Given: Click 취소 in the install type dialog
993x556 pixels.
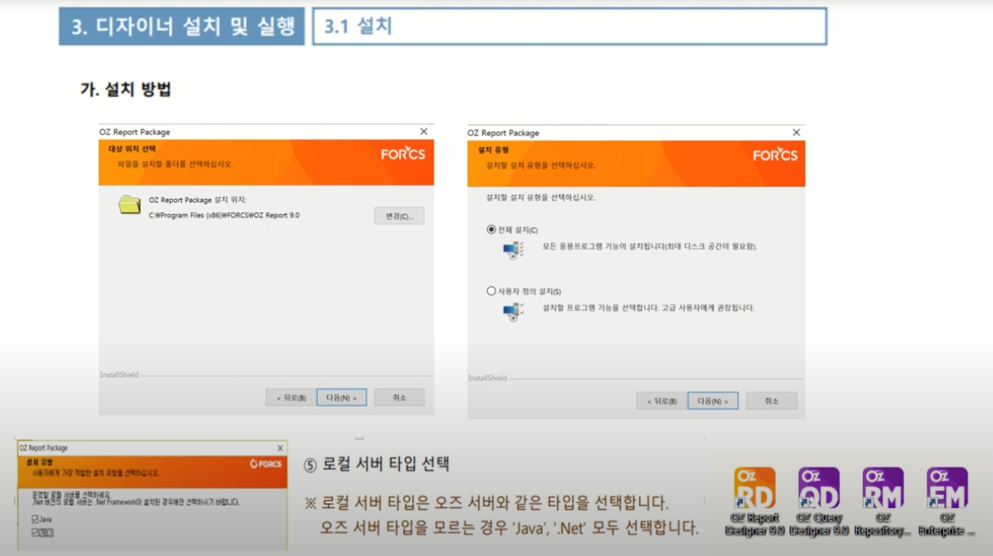Looking at the screenshot, I should tap(771, 400).
